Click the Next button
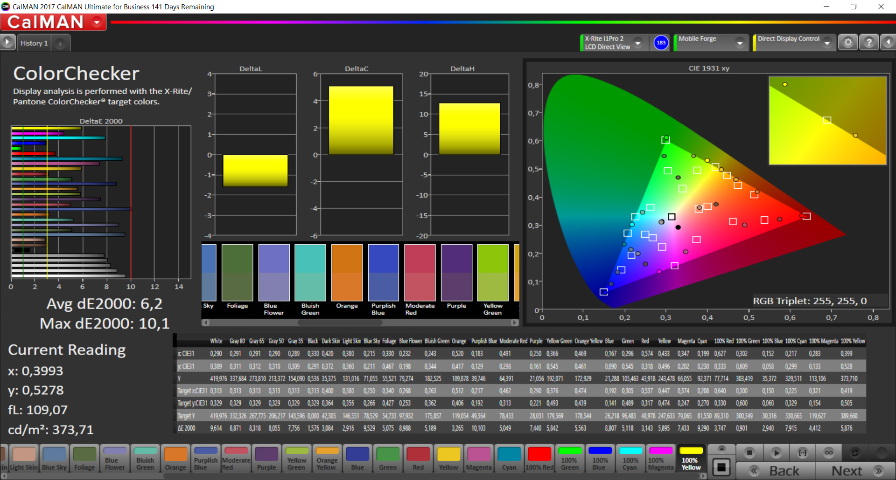 tap(855, 471)
